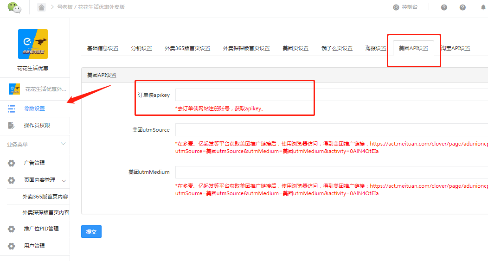Viewport: 488px width, 261px height.
Task: Click the document icon beside 操作员权限
Action: point(11,125)
